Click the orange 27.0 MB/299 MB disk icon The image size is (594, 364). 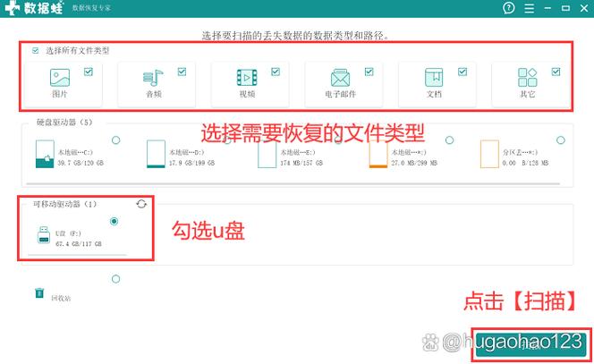pyautogui.click(x=378, y=155)
